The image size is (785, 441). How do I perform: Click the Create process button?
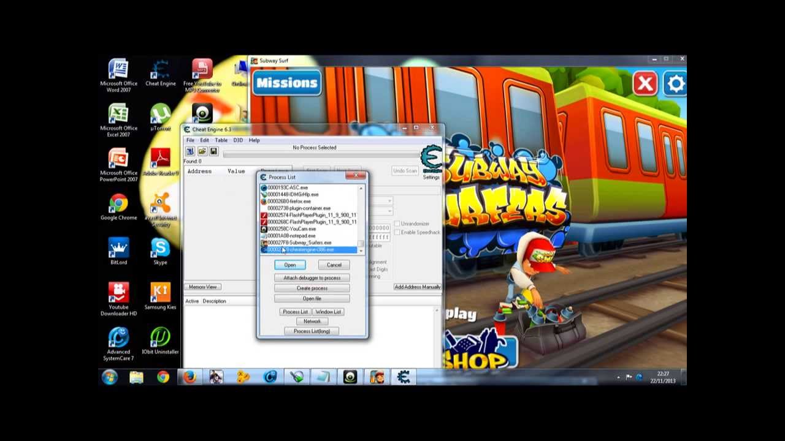tap(312, 288)
